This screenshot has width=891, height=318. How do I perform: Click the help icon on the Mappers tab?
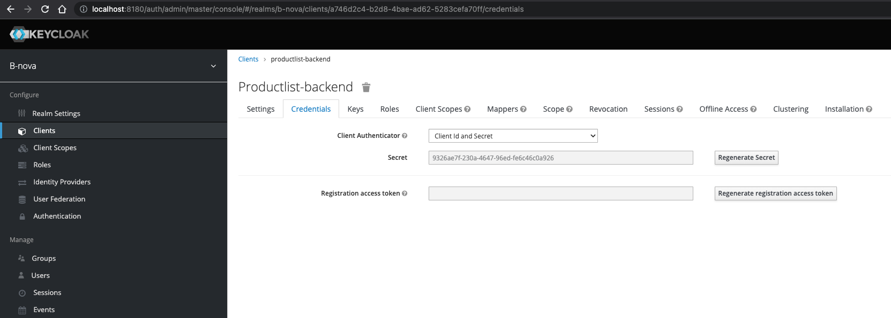point(523,109)
